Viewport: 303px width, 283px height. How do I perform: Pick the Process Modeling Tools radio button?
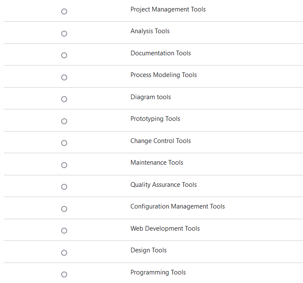(x=64, y=77)
